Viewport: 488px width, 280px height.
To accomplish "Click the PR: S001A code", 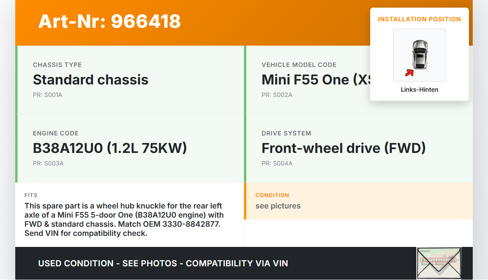I will click(x=48, y=95).
